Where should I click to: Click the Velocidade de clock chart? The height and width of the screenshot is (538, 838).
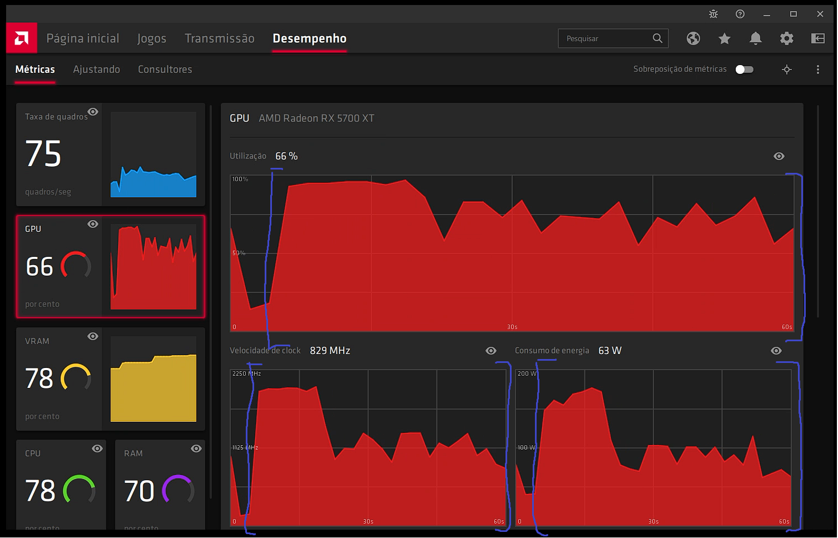368,448
